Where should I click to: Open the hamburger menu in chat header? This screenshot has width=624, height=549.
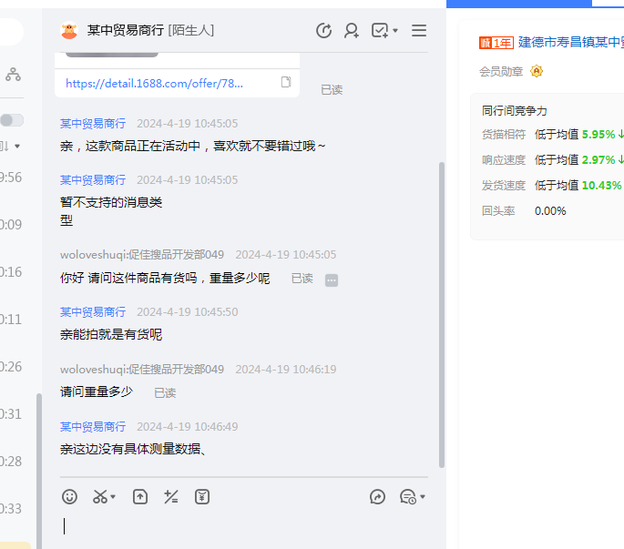(x=419, y=31)
